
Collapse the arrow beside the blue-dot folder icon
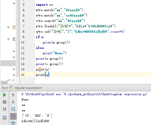(9, 39)
